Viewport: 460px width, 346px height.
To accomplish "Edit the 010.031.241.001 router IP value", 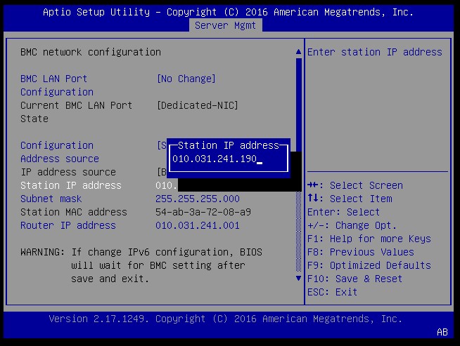I will tap(197, 225).
